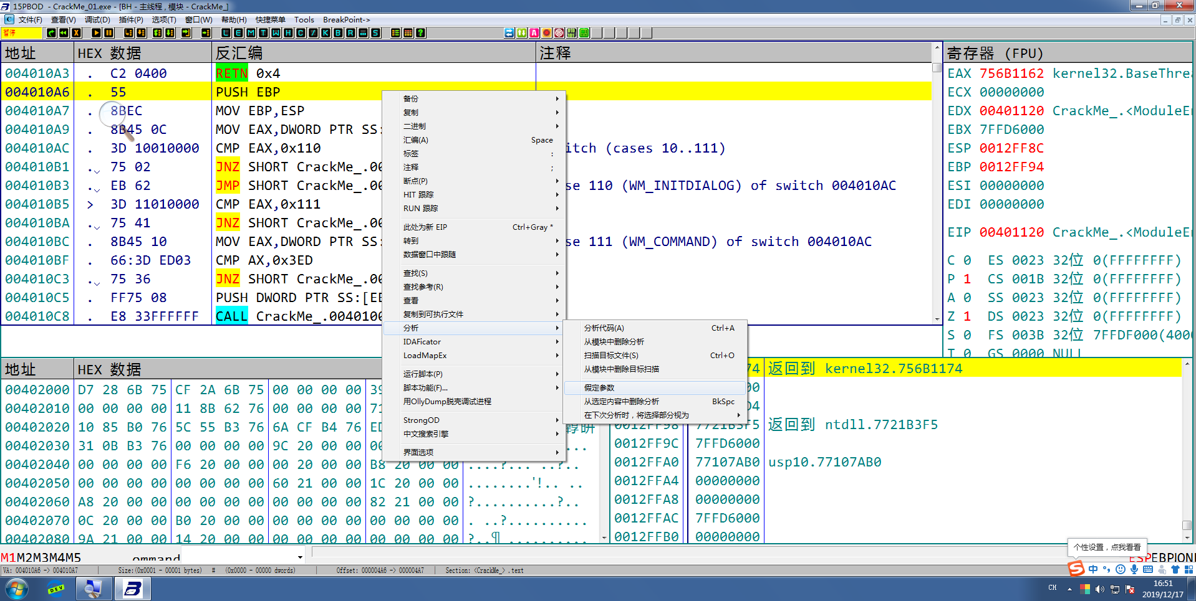Expand the StrongOD submenu

474,420
